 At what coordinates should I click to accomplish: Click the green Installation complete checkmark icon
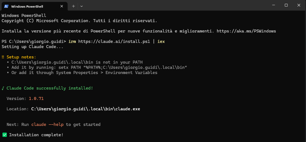point(4,134)
